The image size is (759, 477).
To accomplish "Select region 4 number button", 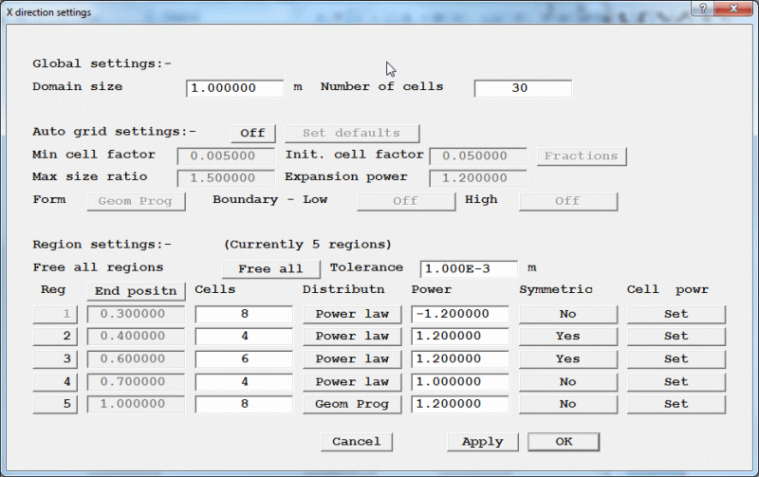I will click(x=56, y=381).
